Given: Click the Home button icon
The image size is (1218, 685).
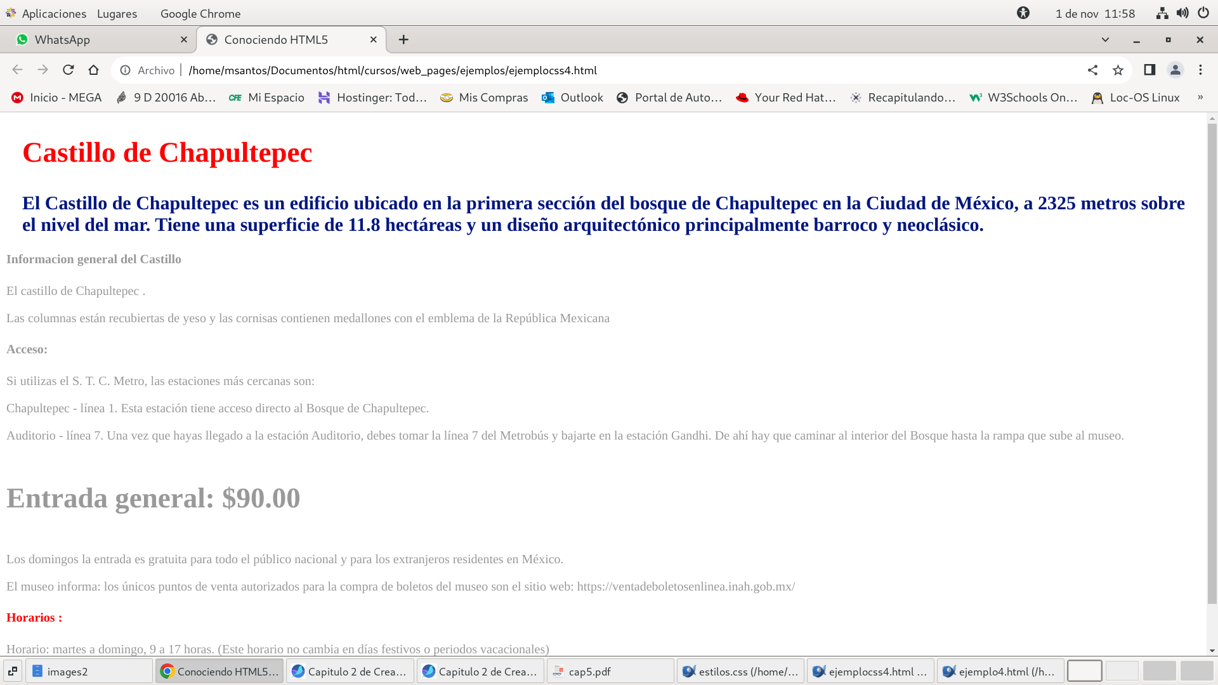Looking at the screenshot, I should [94, 70].
